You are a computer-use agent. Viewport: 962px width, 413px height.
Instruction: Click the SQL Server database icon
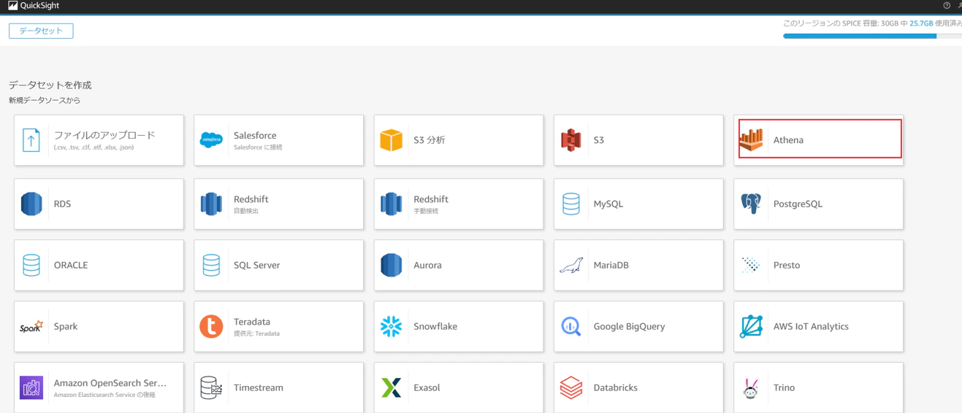pos(211,265)
